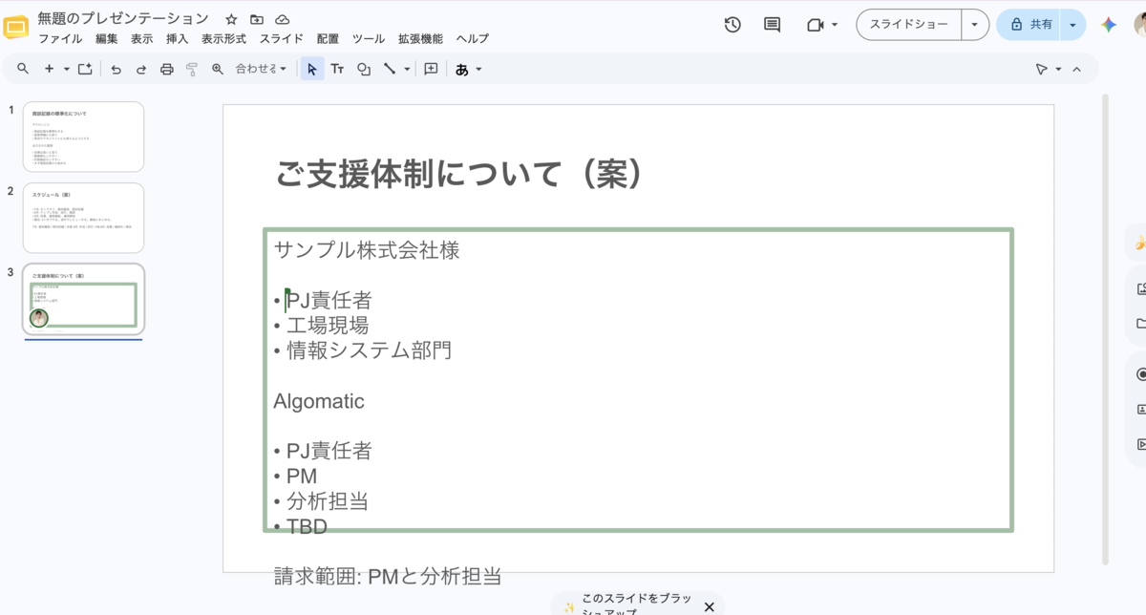Undo the last action
The height and width of the screenshot is (615, 1146).
[116, 69]
